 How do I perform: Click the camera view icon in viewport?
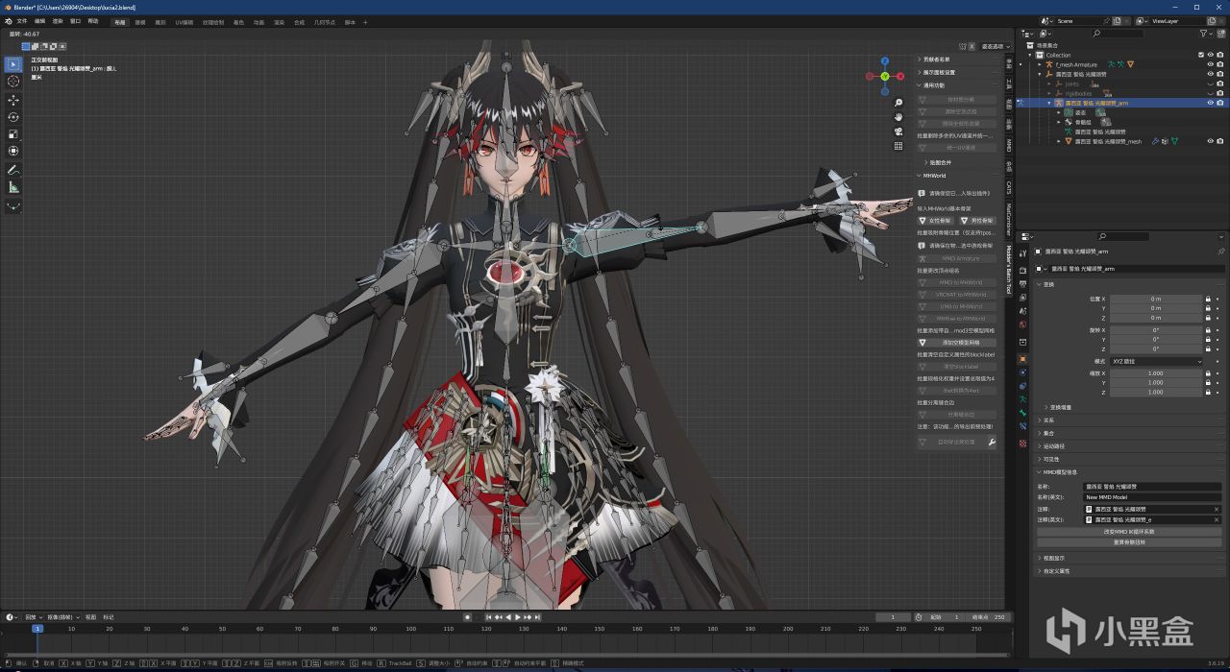pyautogui.click(x=898, y=132)
